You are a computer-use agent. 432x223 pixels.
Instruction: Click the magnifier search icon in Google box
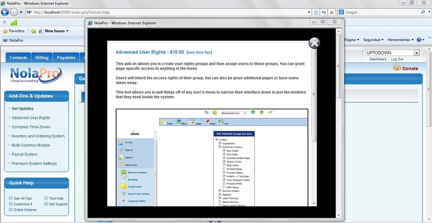pyautogui.click(x=423, y=12)
